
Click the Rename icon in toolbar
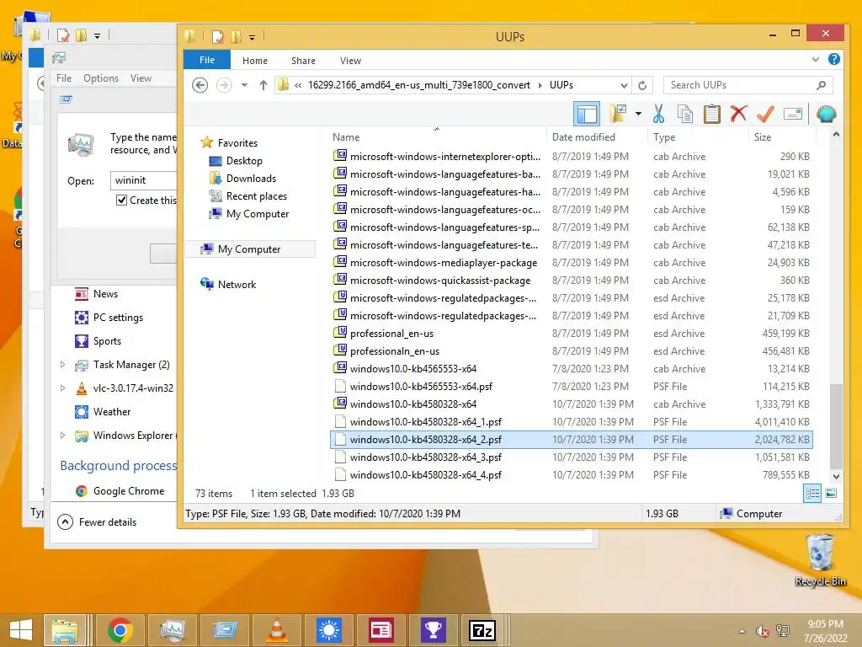(793, 114)
